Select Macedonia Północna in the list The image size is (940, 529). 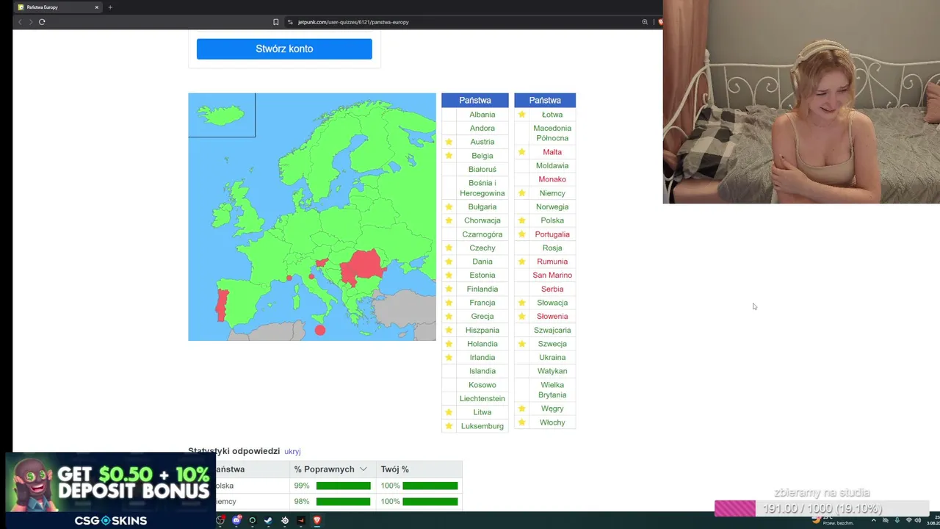coord(552,133)
